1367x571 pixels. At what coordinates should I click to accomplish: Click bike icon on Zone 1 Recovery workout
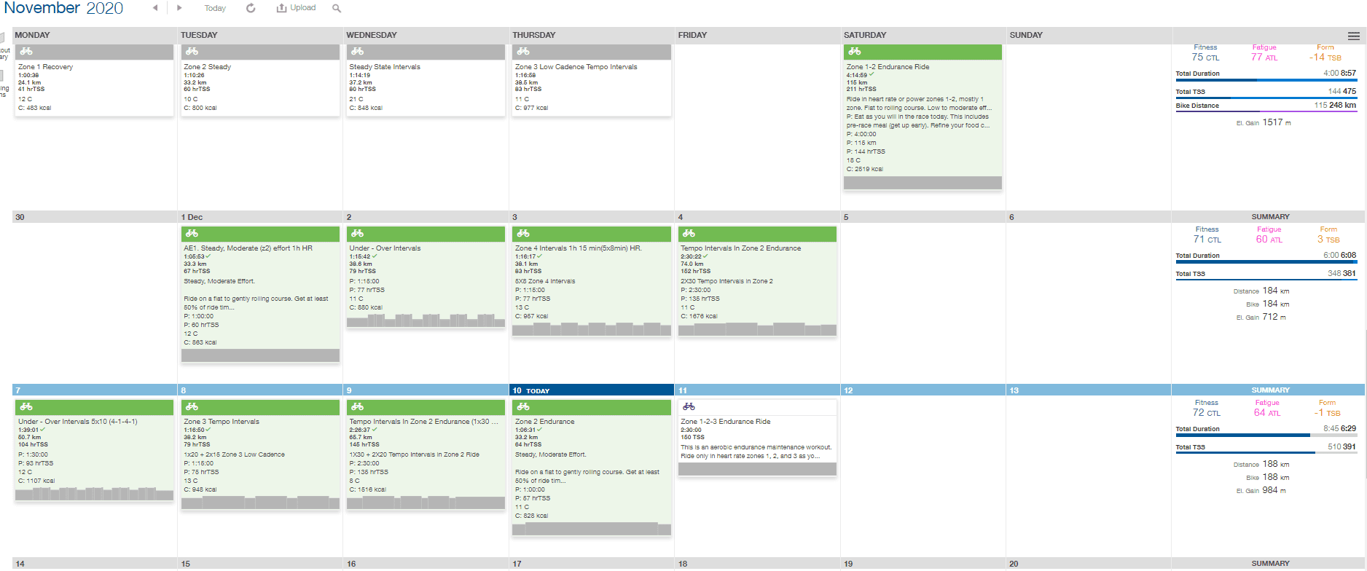click(26, 52)
